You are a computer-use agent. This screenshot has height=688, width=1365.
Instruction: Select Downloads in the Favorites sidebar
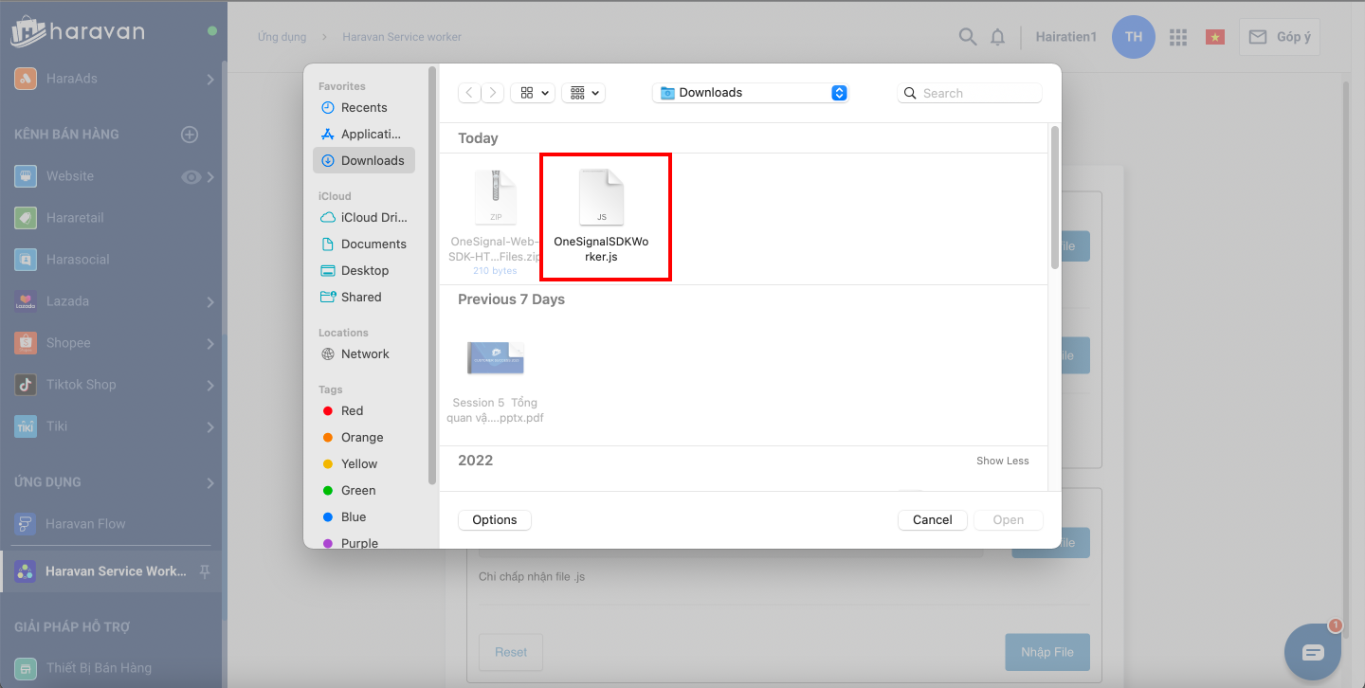click(364, 160)
